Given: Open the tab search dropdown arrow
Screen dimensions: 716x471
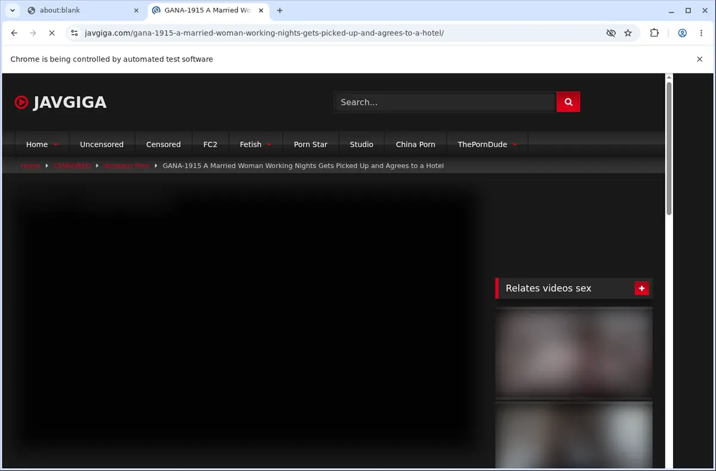Looking at the screenshot, I should [x=13, y=10].
